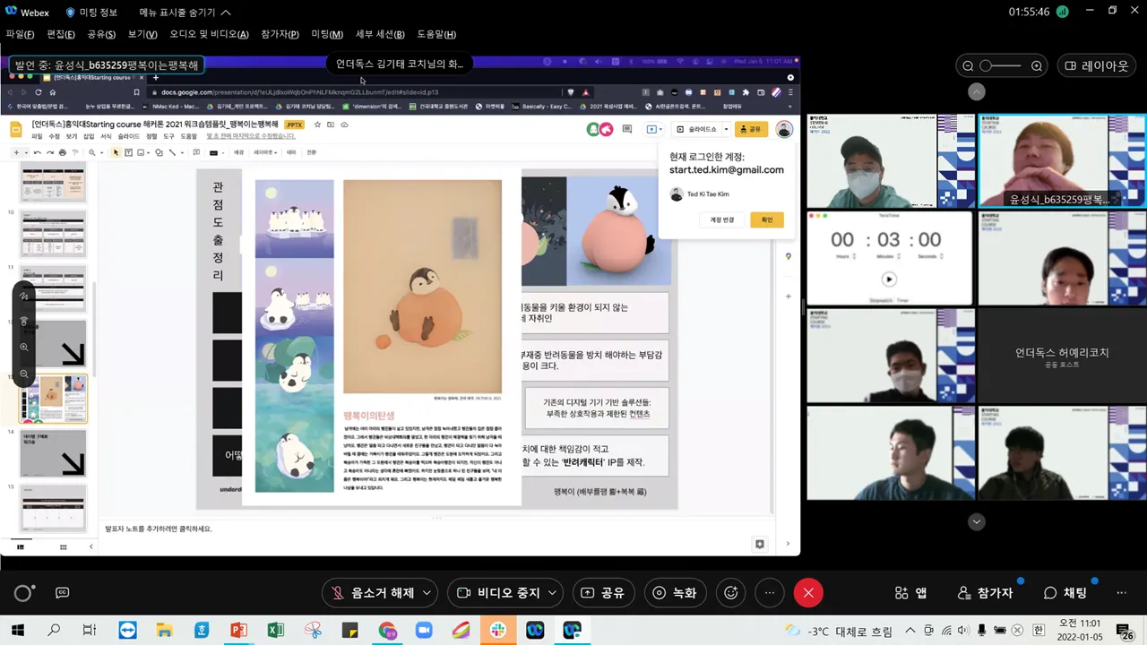
Task: Open the 세부 세션(B) menu
Action: (381, 34)
